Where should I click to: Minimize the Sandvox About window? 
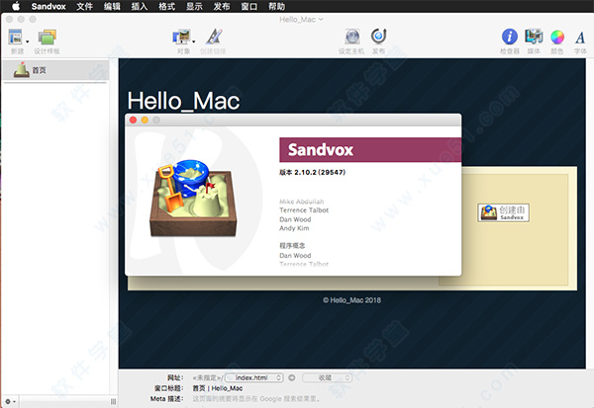(x=145, y=120)
